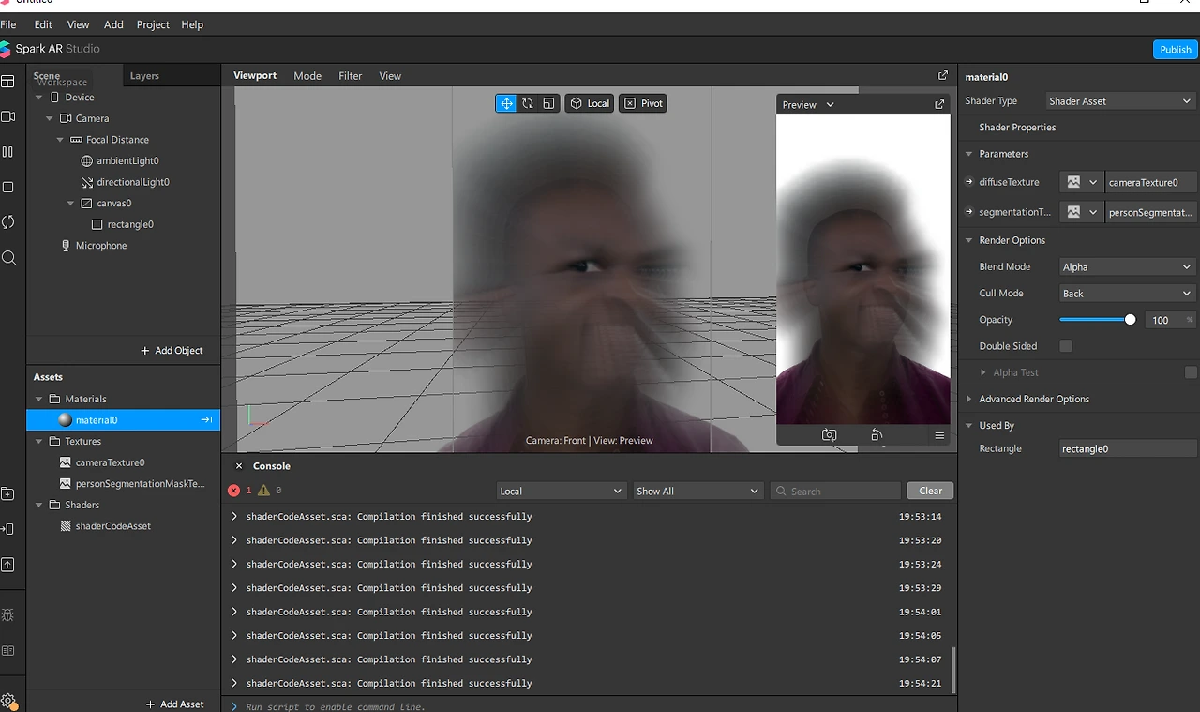Clear the console output
The width and height of the screenshot is (1200, 712).
click(x=931, y=491)
